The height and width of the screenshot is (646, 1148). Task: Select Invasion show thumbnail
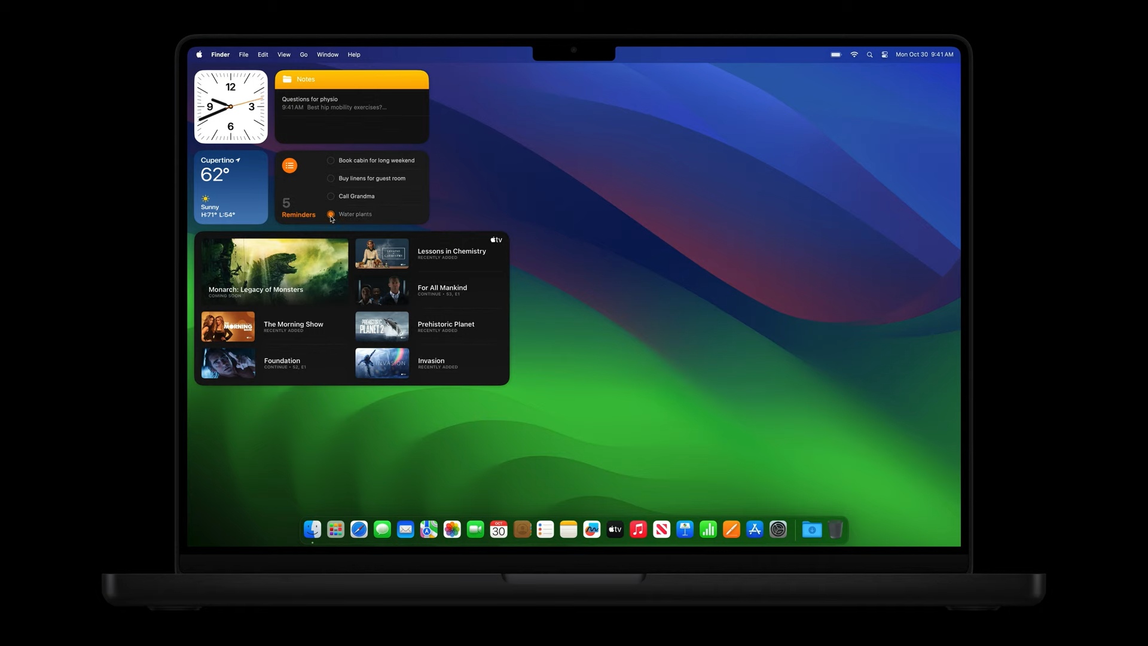coord(382,363)
